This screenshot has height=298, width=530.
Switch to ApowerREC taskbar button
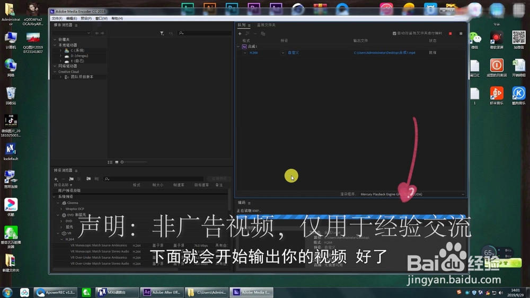pyautogui.click(x=56, y=292)
